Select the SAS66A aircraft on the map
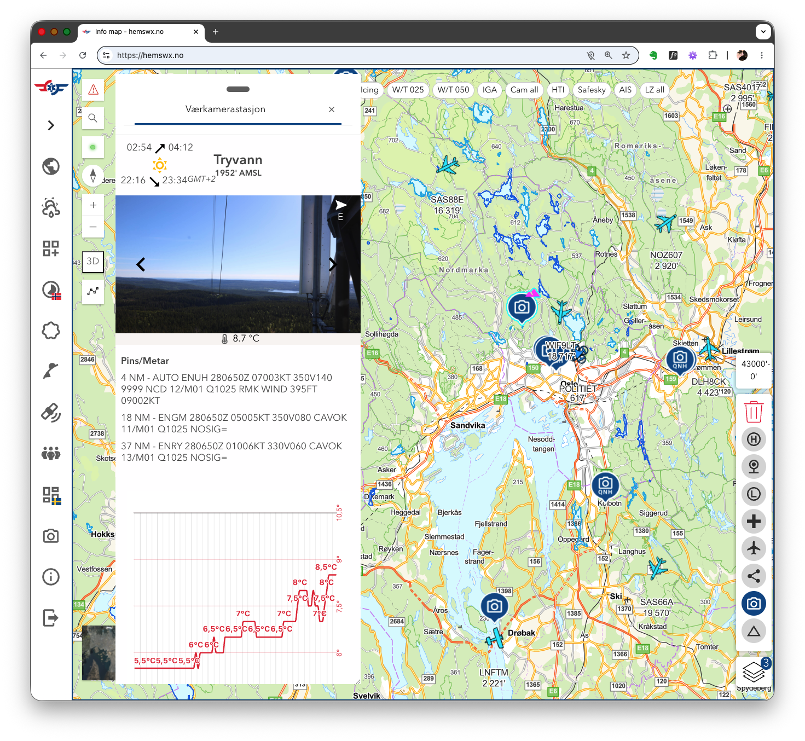The image size is (805, 741). (x=657, y=568)
